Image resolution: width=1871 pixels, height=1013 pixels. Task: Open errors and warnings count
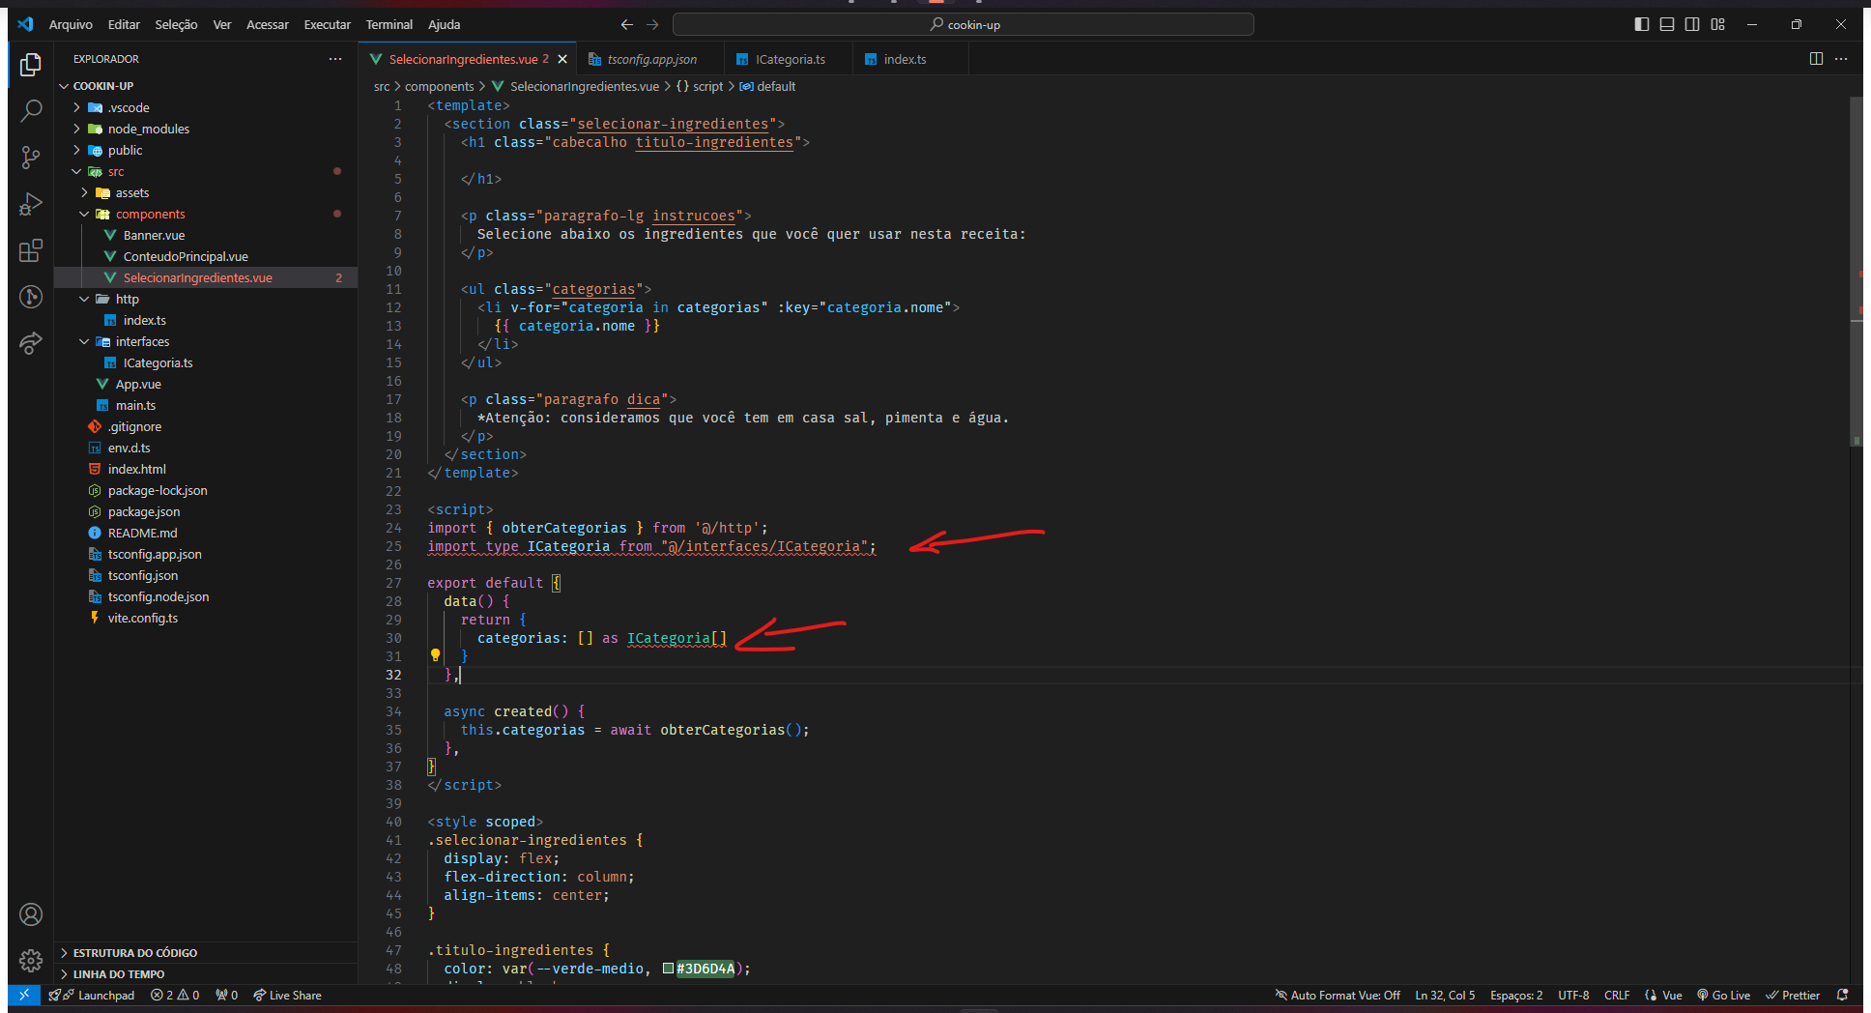(x=175, y=995)
